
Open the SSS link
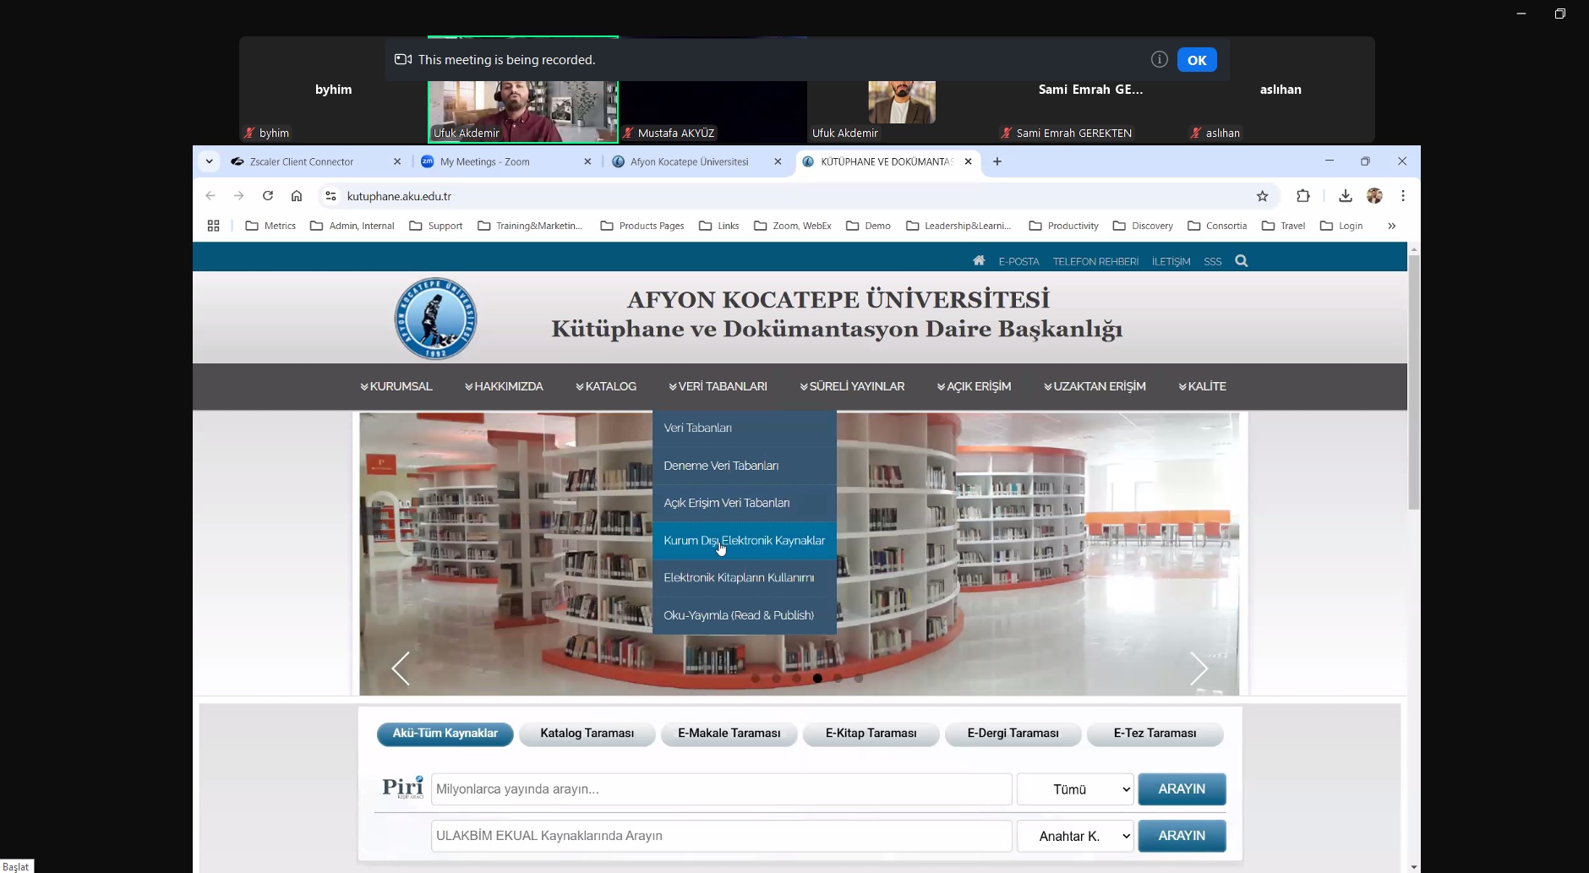pyautogui.click(x=1212, y=261)
